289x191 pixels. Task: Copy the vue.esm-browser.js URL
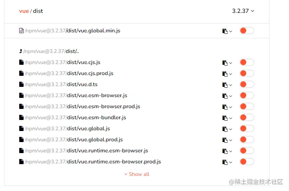(225, 96)
